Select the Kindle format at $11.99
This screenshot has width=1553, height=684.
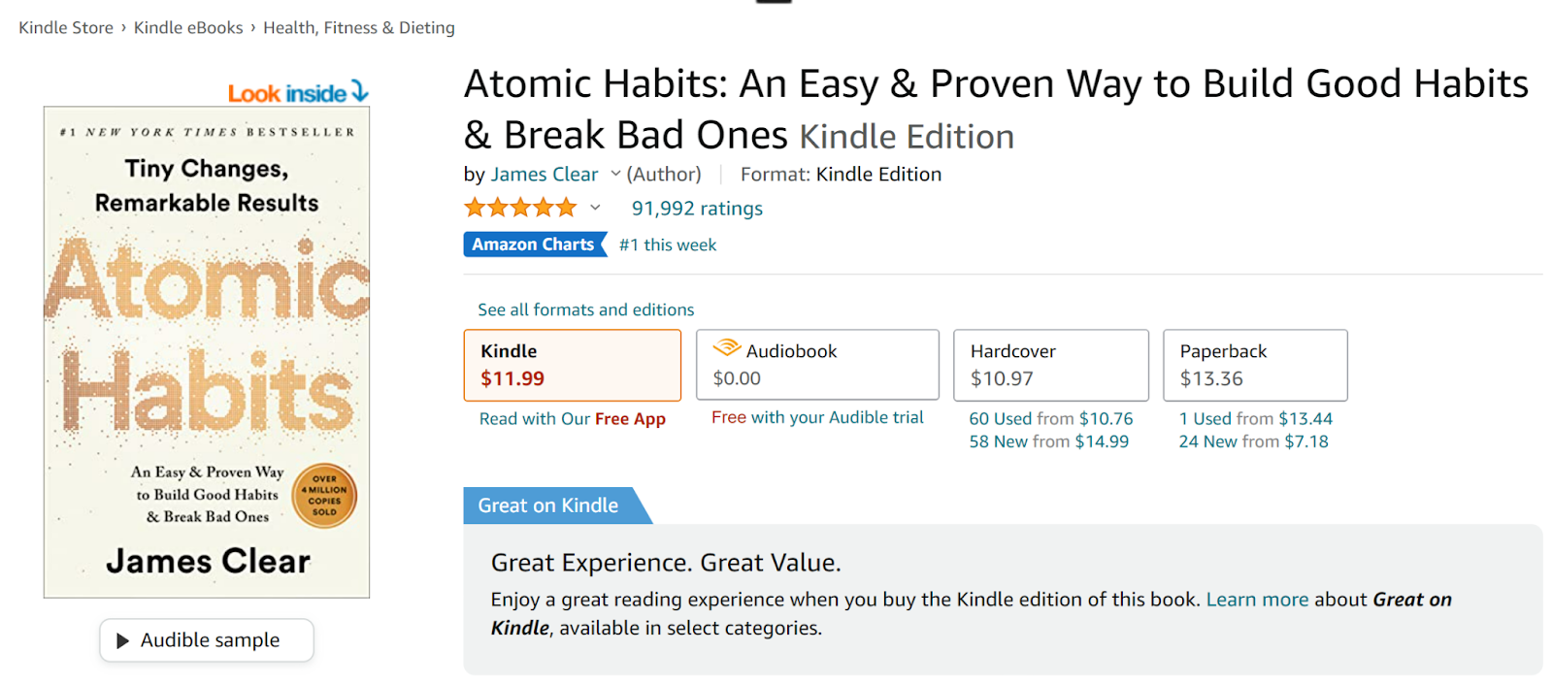coord(572,365)
